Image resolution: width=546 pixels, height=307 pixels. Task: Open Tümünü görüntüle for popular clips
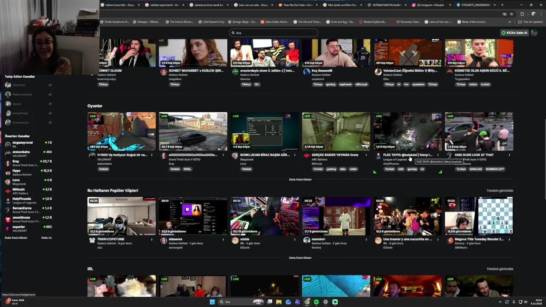[x=500, y=191]
